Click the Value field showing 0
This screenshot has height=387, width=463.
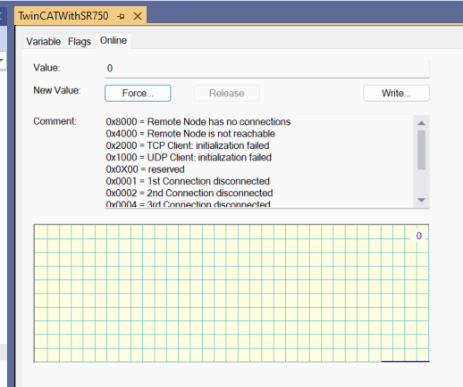[266, 69]
